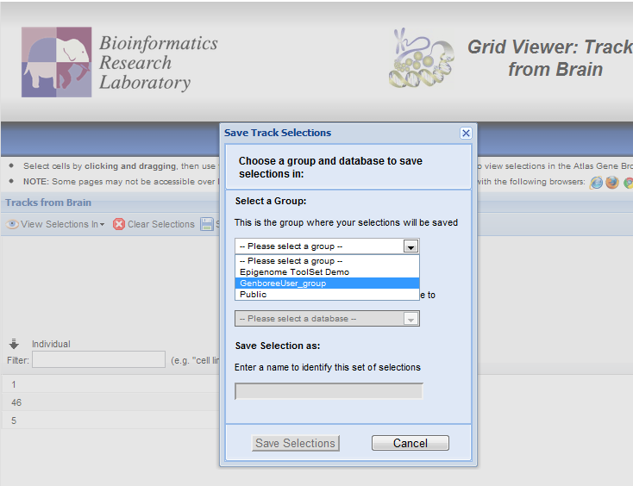
Task: Click the Firefox browser icon
Action: [x=612, y=182]
